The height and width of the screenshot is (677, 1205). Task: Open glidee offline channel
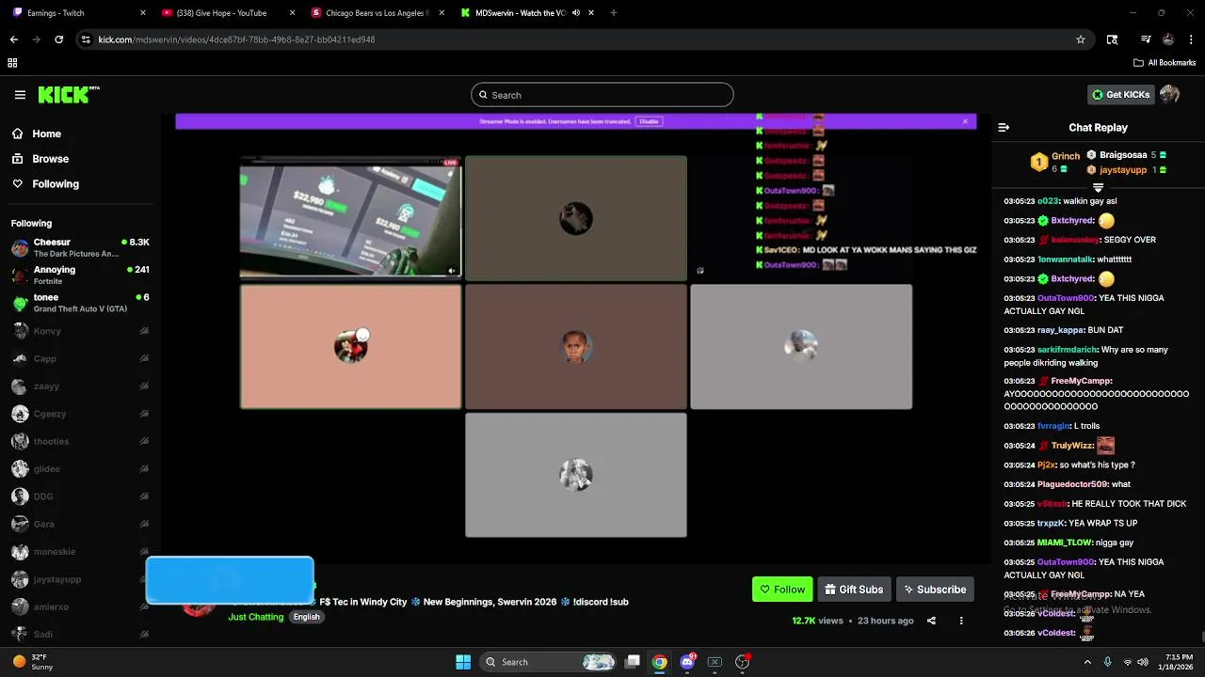[x=80, y=469]
